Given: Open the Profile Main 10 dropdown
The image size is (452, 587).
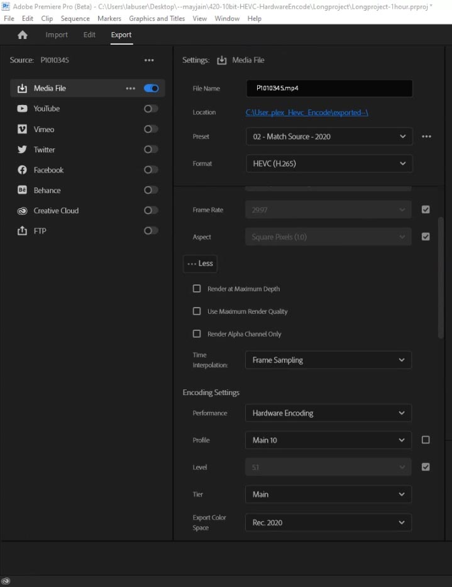Looking at the screenshot, I should click(328, 440).
